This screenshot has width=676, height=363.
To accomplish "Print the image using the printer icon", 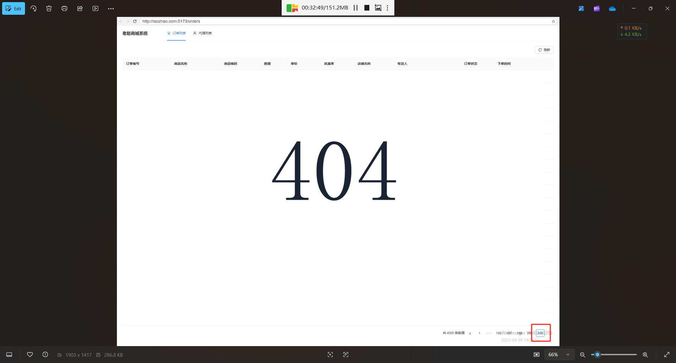I will tap(64, 8).
